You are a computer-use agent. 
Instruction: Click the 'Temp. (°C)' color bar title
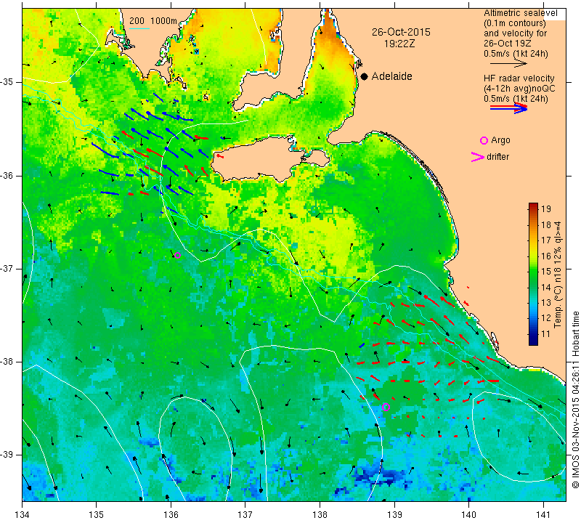[x=558, y=306]
